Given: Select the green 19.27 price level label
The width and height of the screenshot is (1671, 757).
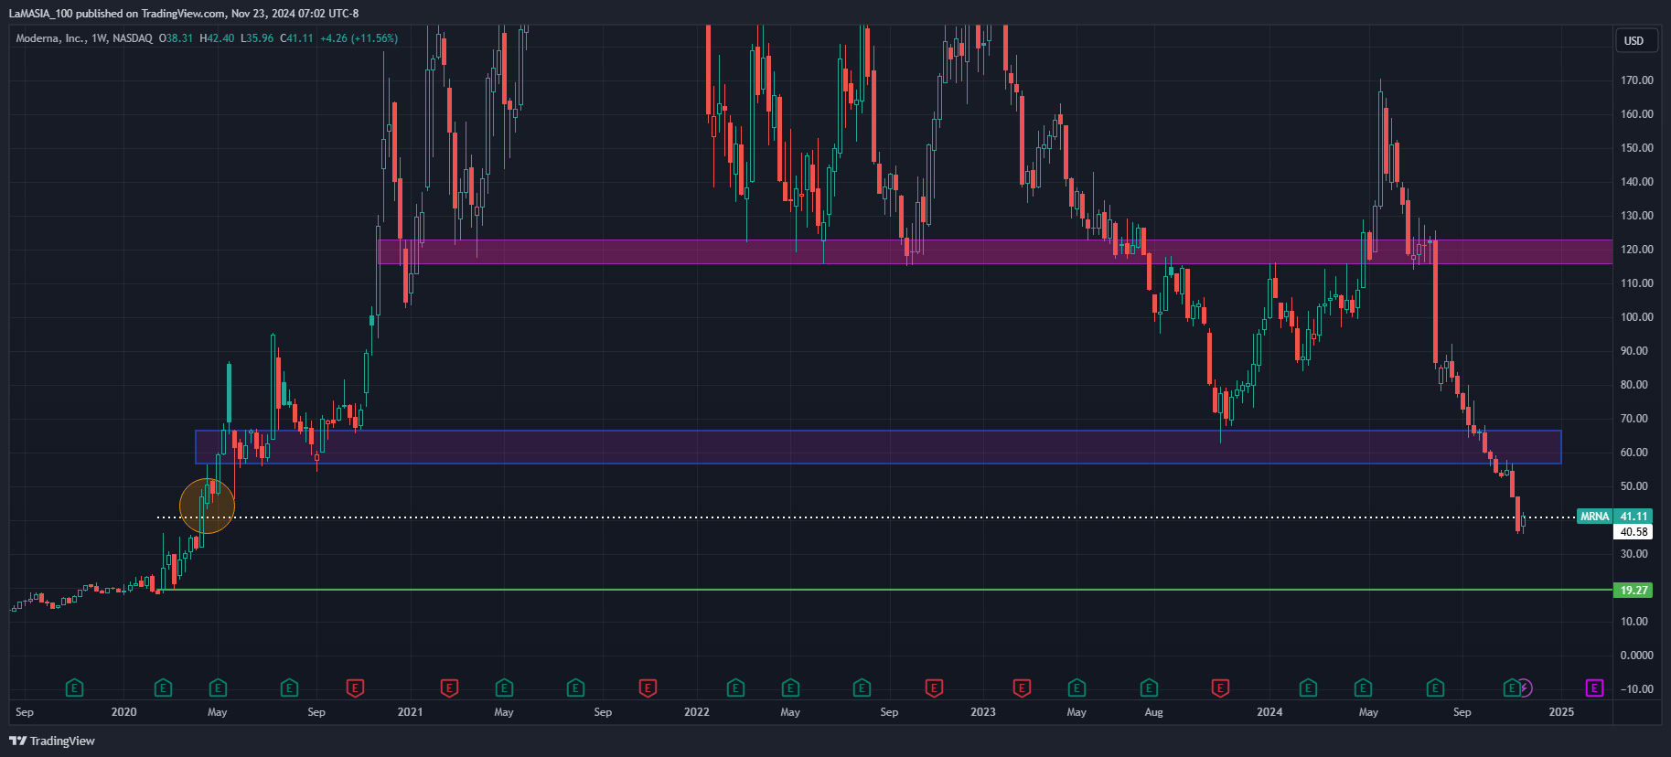Looking at the screenshot, I should pos(1634,591).
